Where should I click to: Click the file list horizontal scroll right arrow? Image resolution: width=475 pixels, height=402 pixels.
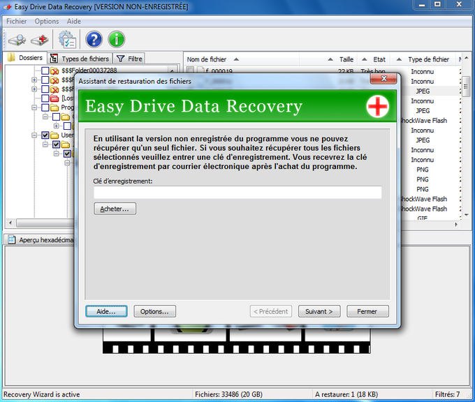[456, 224]
